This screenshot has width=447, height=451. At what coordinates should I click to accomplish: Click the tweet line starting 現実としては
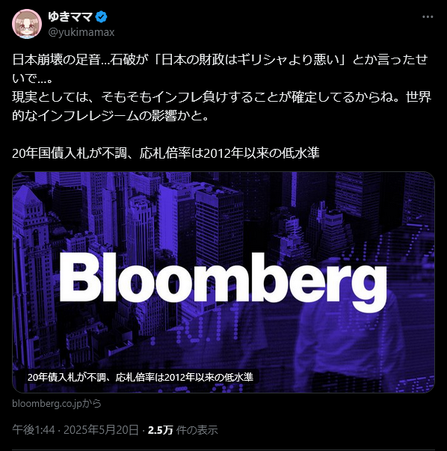pos(222,97)
